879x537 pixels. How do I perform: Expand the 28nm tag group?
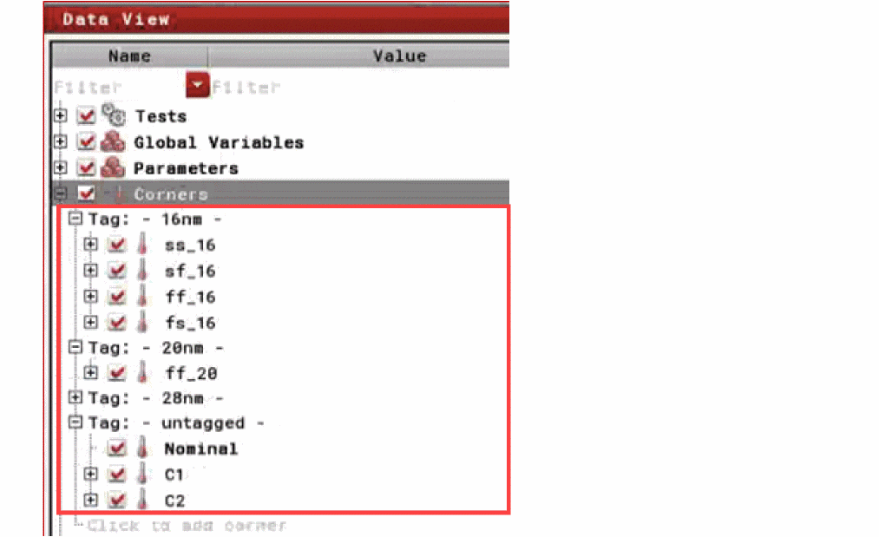tap(75, 397)
